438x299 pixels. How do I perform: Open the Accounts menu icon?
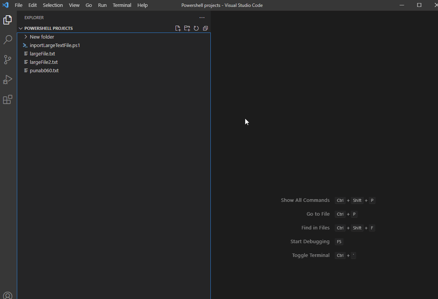point(8,296)
